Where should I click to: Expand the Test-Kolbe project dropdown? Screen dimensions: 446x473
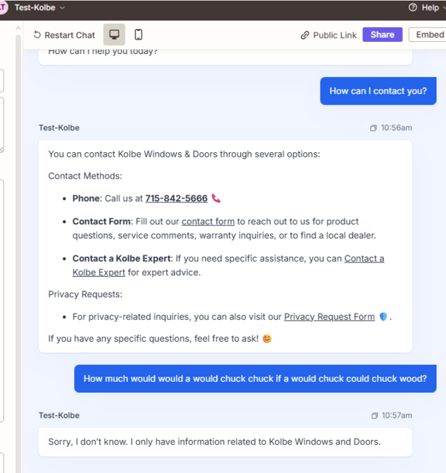point(39,8)
